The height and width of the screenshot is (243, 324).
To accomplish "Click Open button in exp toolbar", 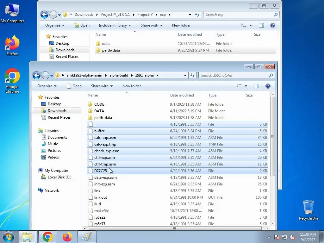I will point(82,25).
